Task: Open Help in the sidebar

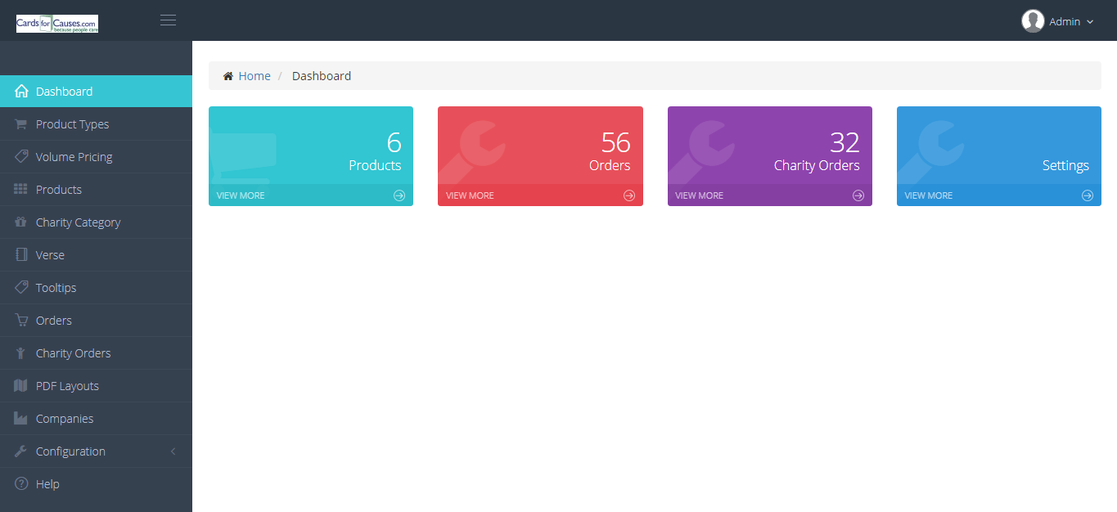Action: (96, 484)
